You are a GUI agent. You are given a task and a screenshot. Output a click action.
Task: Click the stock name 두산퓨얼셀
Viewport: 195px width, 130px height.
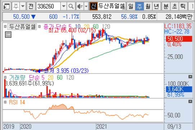tap(112, 6)
